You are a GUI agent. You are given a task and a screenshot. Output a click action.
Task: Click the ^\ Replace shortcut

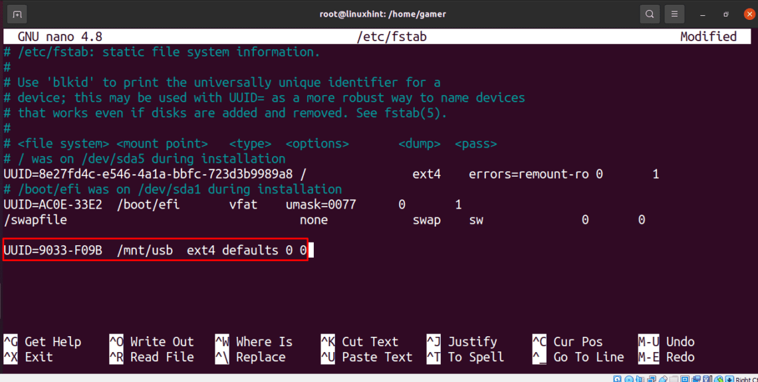(x=251, y=357)
